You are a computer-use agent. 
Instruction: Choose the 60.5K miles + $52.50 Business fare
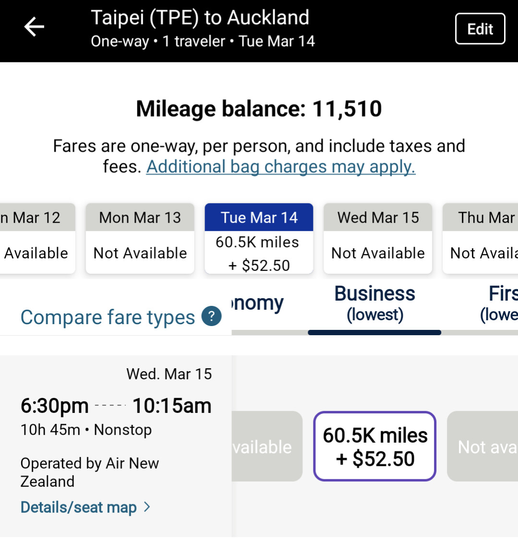coord(374,446)
